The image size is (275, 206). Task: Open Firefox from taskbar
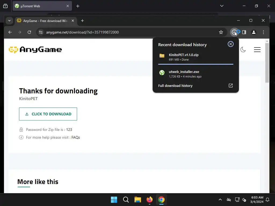[150, 200]
